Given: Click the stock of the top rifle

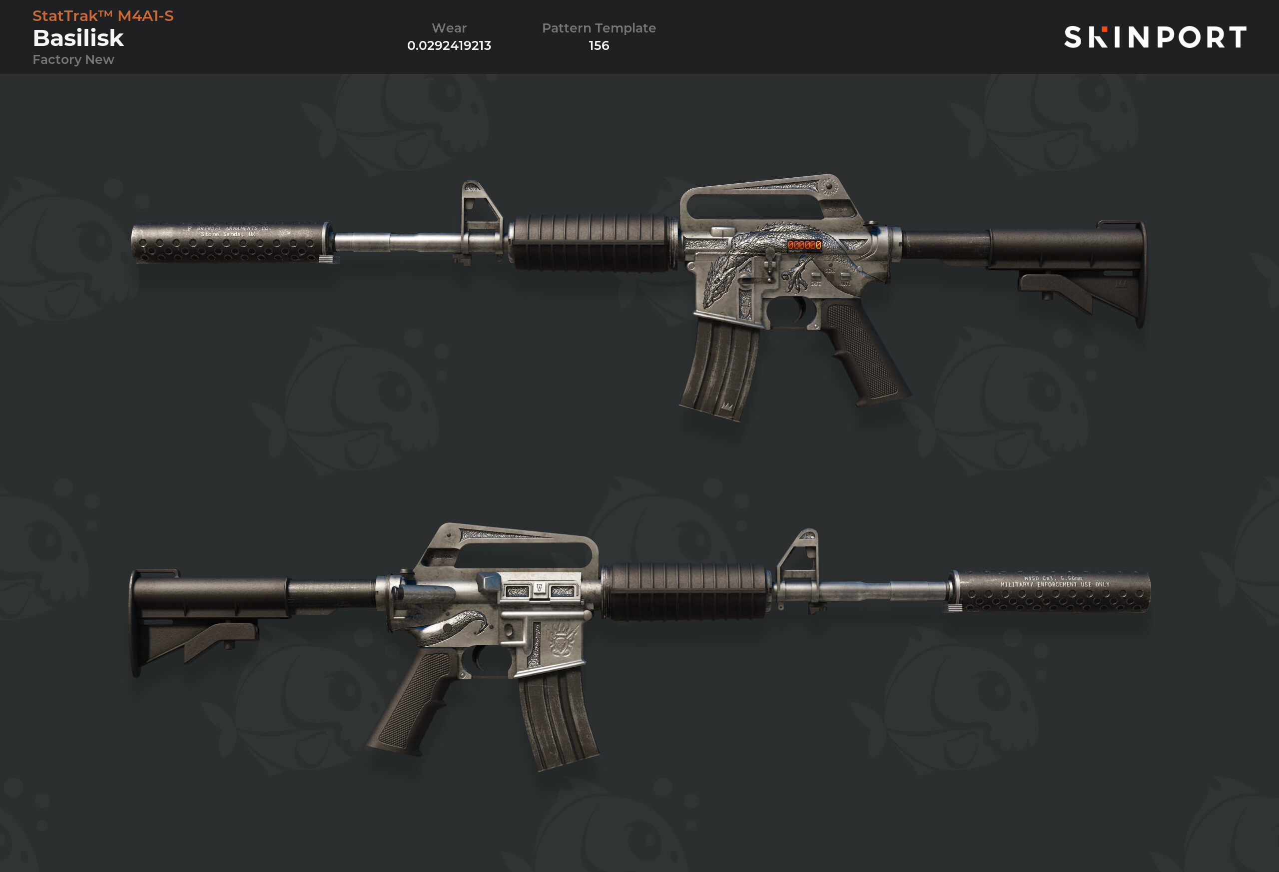Looking at the screenshot, I should click(1046, 264).
